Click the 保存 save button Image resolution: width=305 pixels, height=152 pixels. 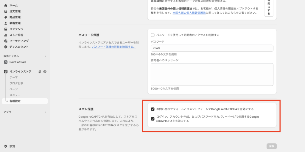point(272,146)
